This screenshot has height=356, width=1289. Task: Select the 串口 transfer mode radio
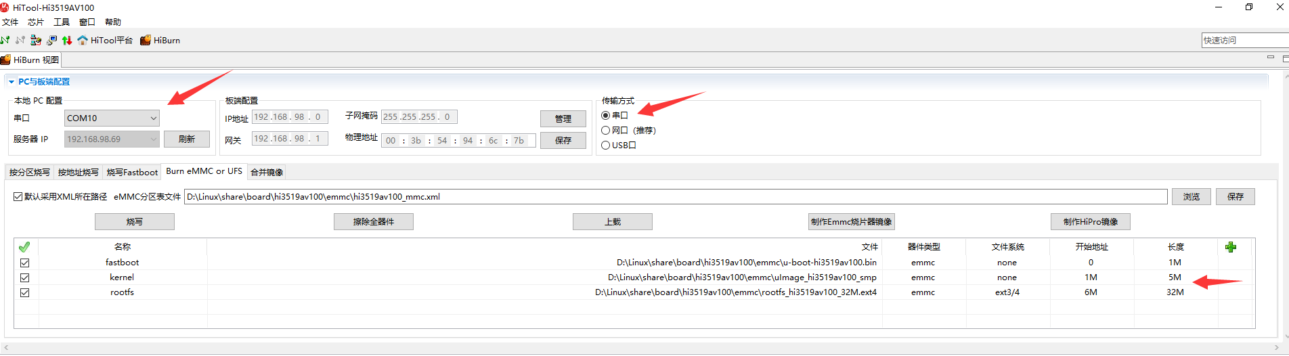pos(606,116)
